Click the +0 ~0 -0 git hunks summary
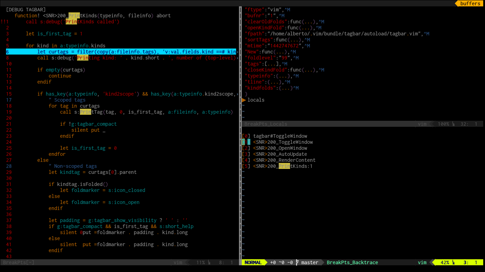The width and height of the screenshot is (485, 272). point(282,262)
